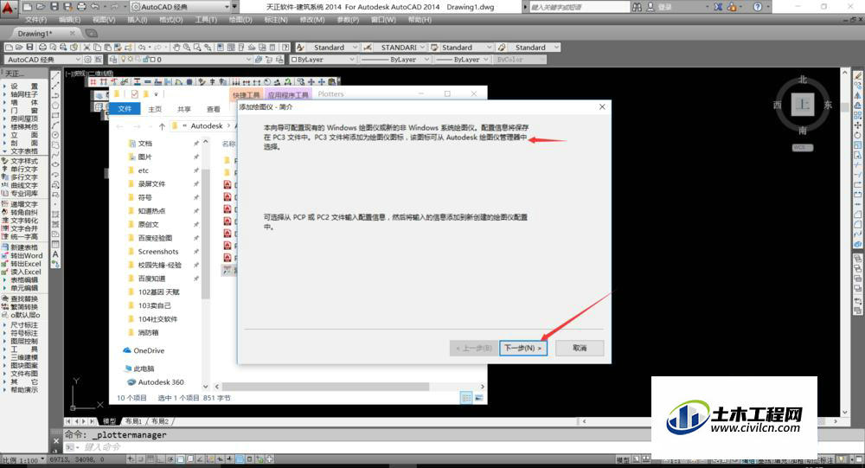Select 此电脑 in Explorer navigation pane

[x=144, y=369]
